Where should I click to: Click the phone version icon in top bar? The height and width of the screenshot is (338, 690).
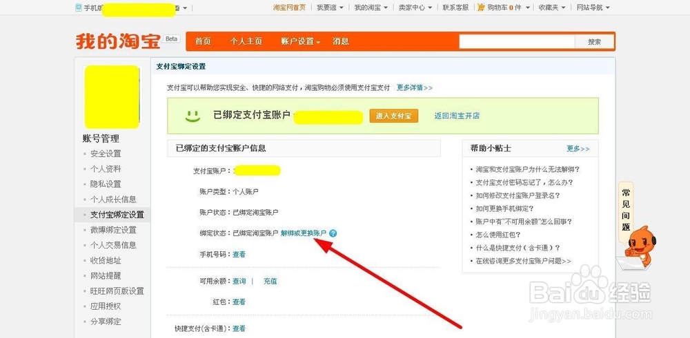point(79,8)
